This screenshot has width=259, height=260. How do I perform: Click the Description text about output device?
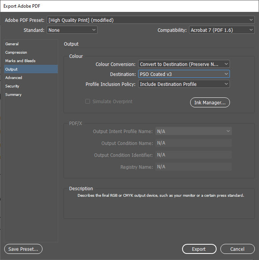161,196
